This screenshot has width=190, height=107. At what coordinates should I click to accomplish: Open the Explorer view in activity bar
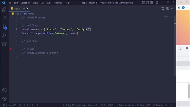tap(4, 10)
